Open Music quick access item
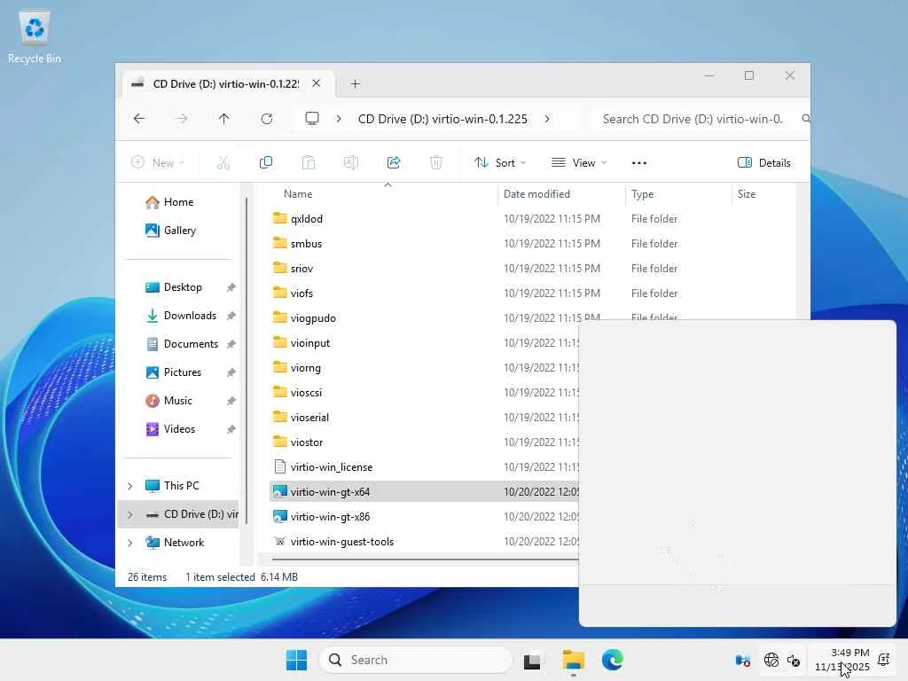 tap(177, 401)
